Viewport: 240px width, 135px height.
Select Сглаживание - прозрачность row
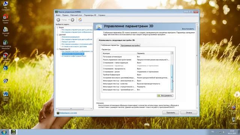click(x=136, y=69)
